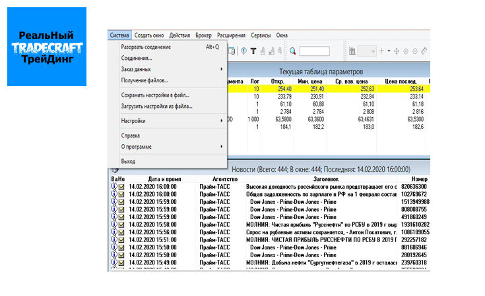Click envelope icon in news row numbered 808008755

tap(121, 210)
